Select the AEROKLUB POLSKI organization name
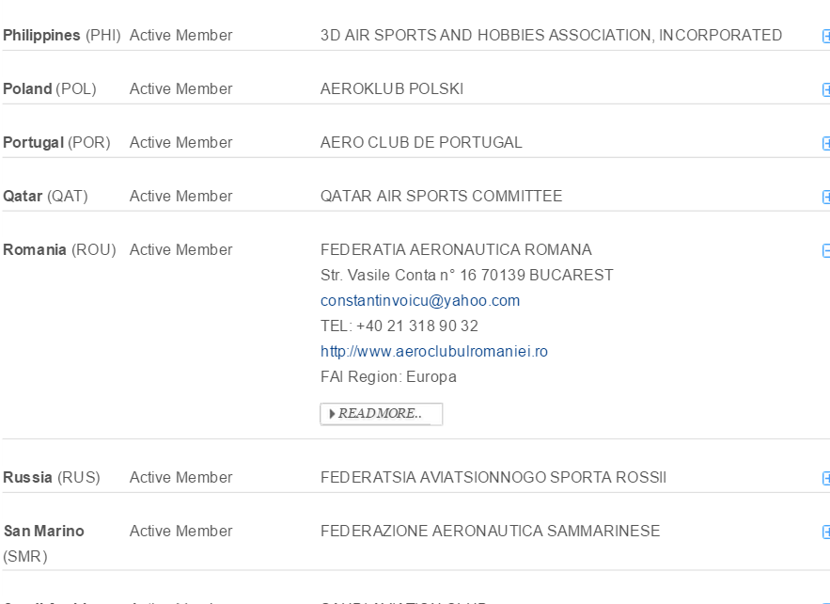 (x=392, y=89)
